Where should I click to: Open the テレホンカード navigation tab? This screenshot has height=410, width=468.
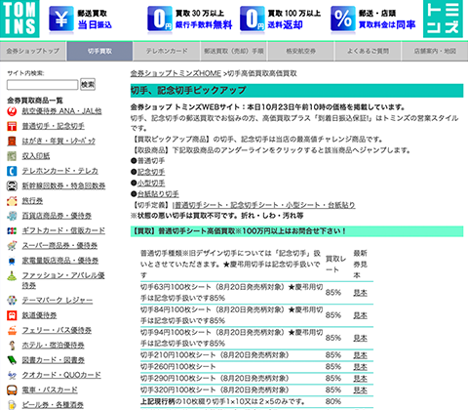(167, 51)
